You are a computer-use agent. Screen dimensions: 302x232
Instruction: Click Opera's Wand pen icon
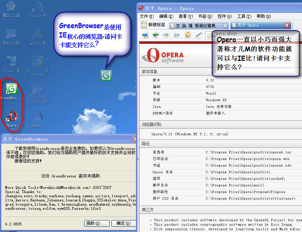pyautogui.click(x=199, y=35)
